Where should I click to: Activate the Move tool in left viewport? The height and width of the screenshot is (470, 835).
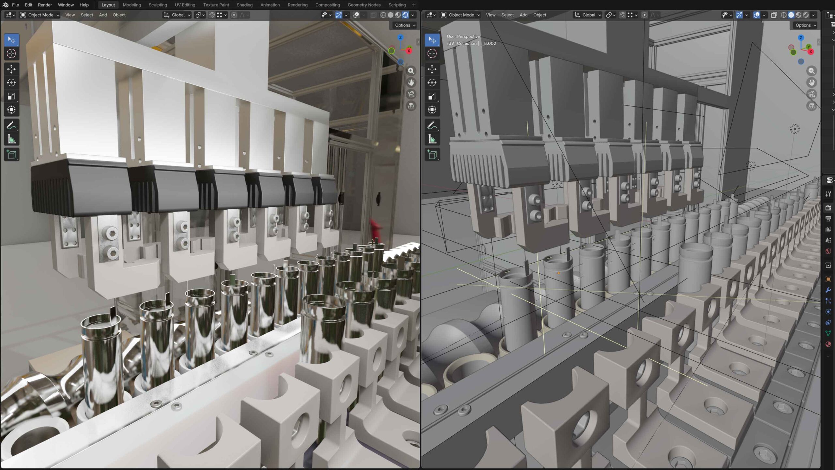(11, 69)
